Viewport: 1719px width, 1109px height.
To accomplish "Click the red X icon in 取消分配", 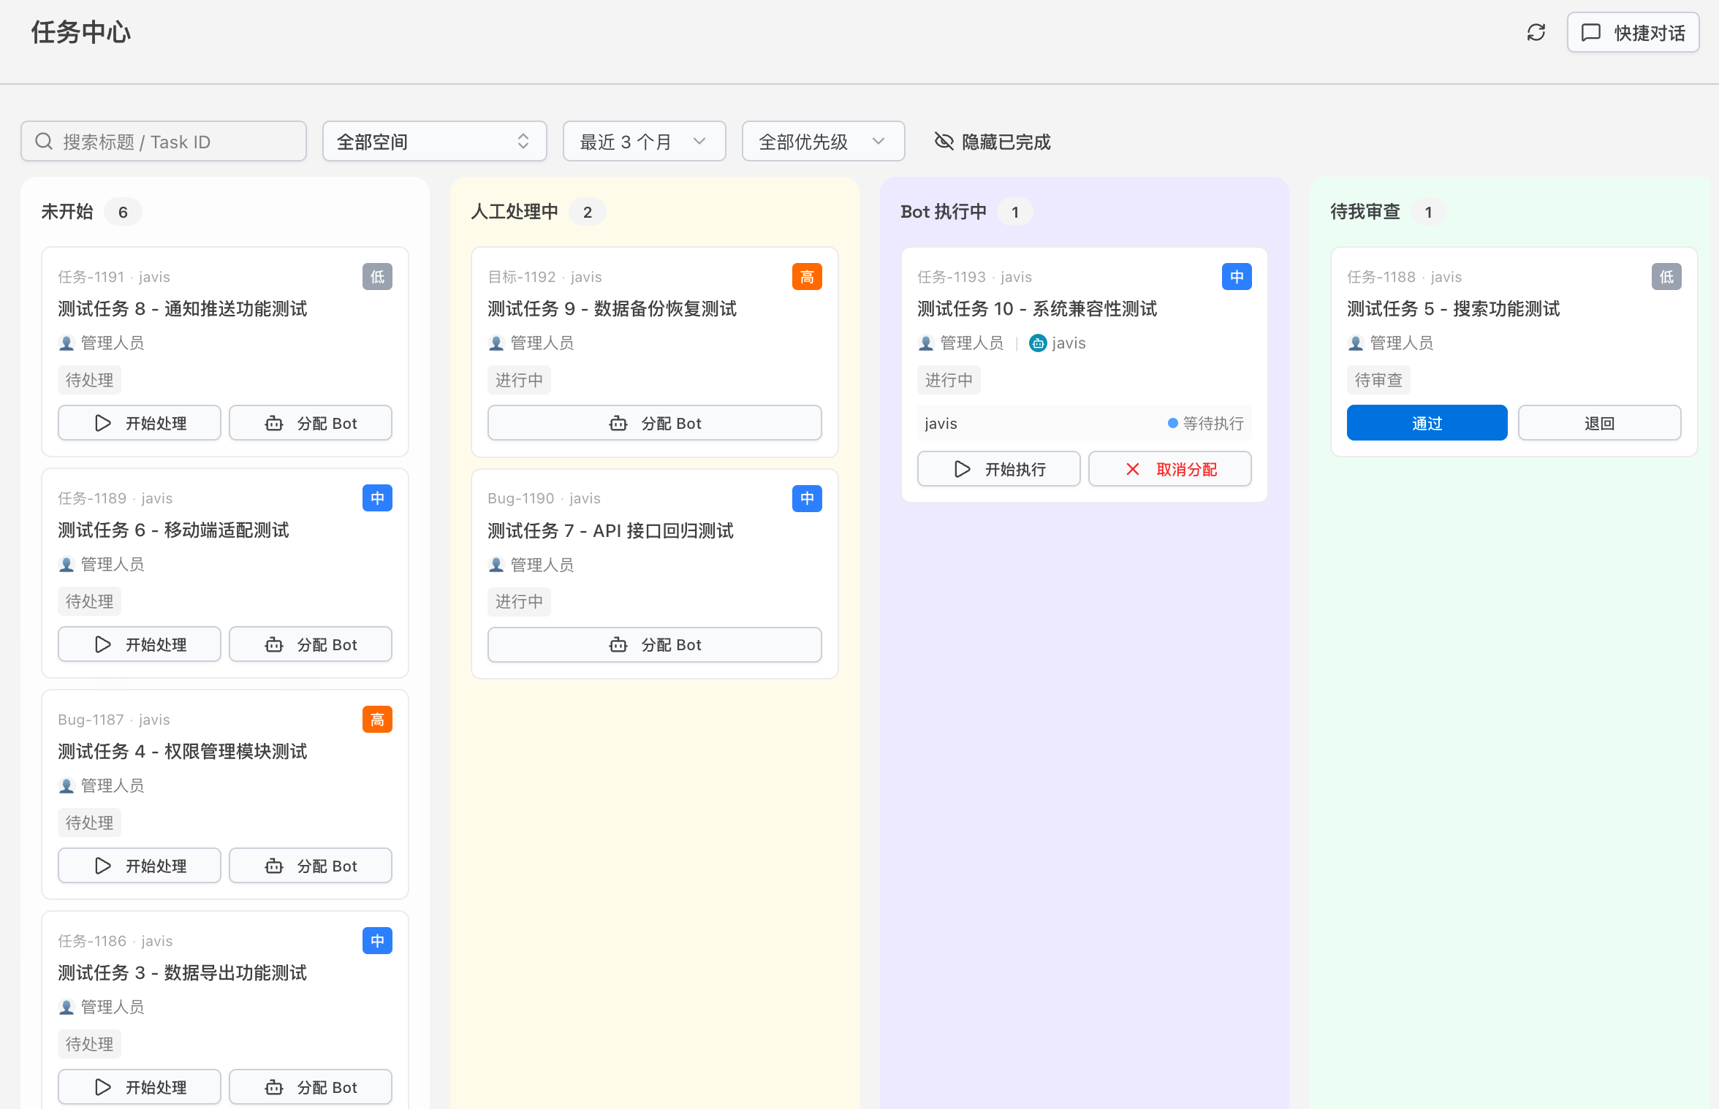I will (1132, 469).
